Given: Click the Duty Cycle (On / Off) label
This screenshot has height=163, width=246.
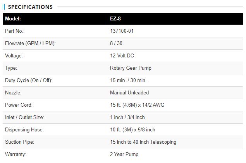Looking at the screenshot, I should pos(29,80).
